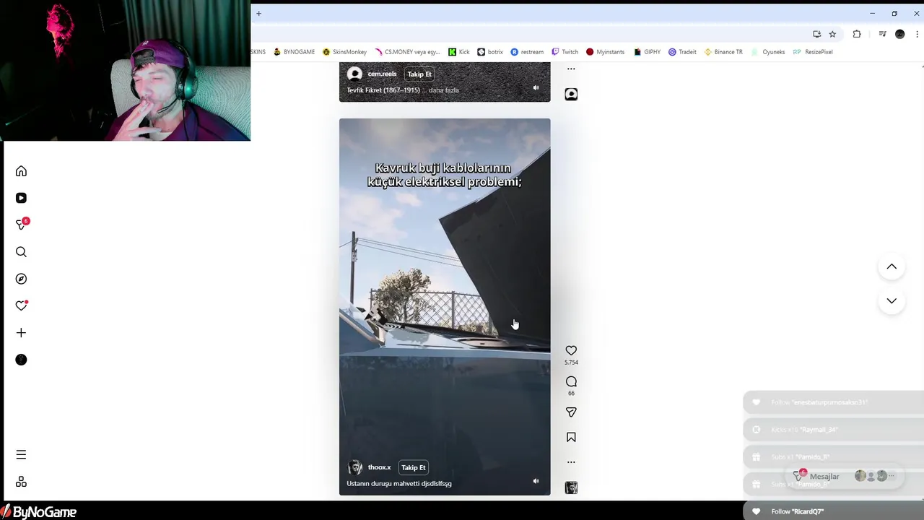Open comments on the thoox.x reel
This screenshot has width=924, height=520.
571,381
